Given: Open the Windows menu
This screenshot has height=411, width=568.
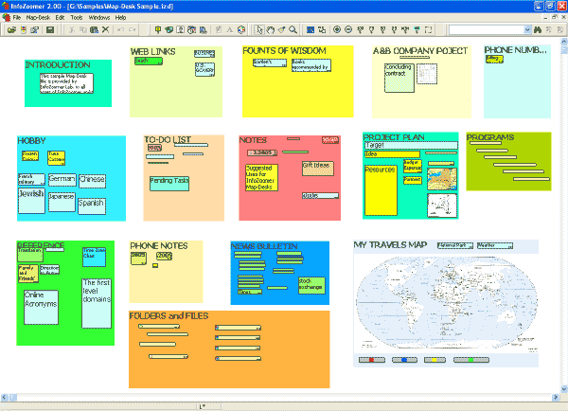Looking at the screenshot, I should [99, 17].
